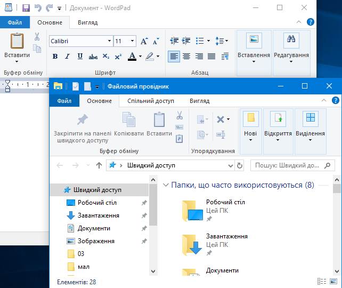342x288 pixels.
Task: Increase paragraph indent in WordPad
Action: coord(186,41)
